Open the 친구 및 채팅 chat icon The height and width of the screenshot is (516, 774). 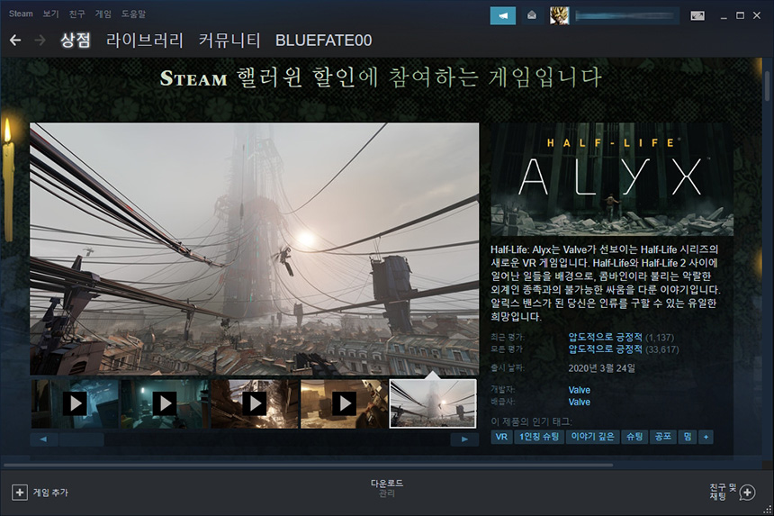tap(747, 493)
